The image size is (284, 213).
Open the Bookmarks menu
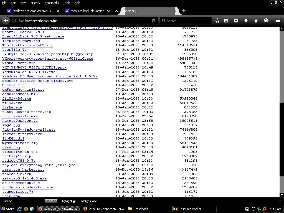point(52,3)
